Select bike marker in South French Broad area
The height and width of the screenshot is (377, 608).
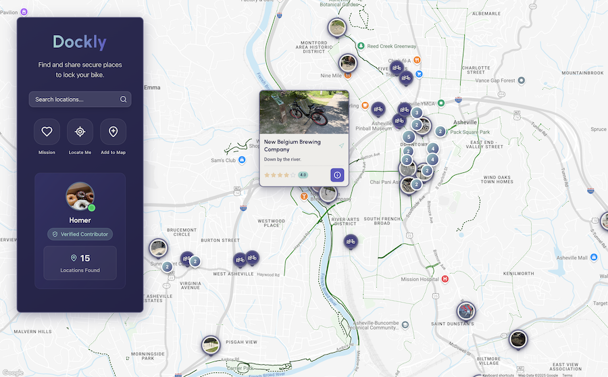(x=351, y=242)
